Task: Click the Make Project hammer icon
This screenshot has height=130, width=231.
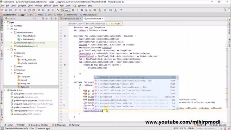Action: 58,10
